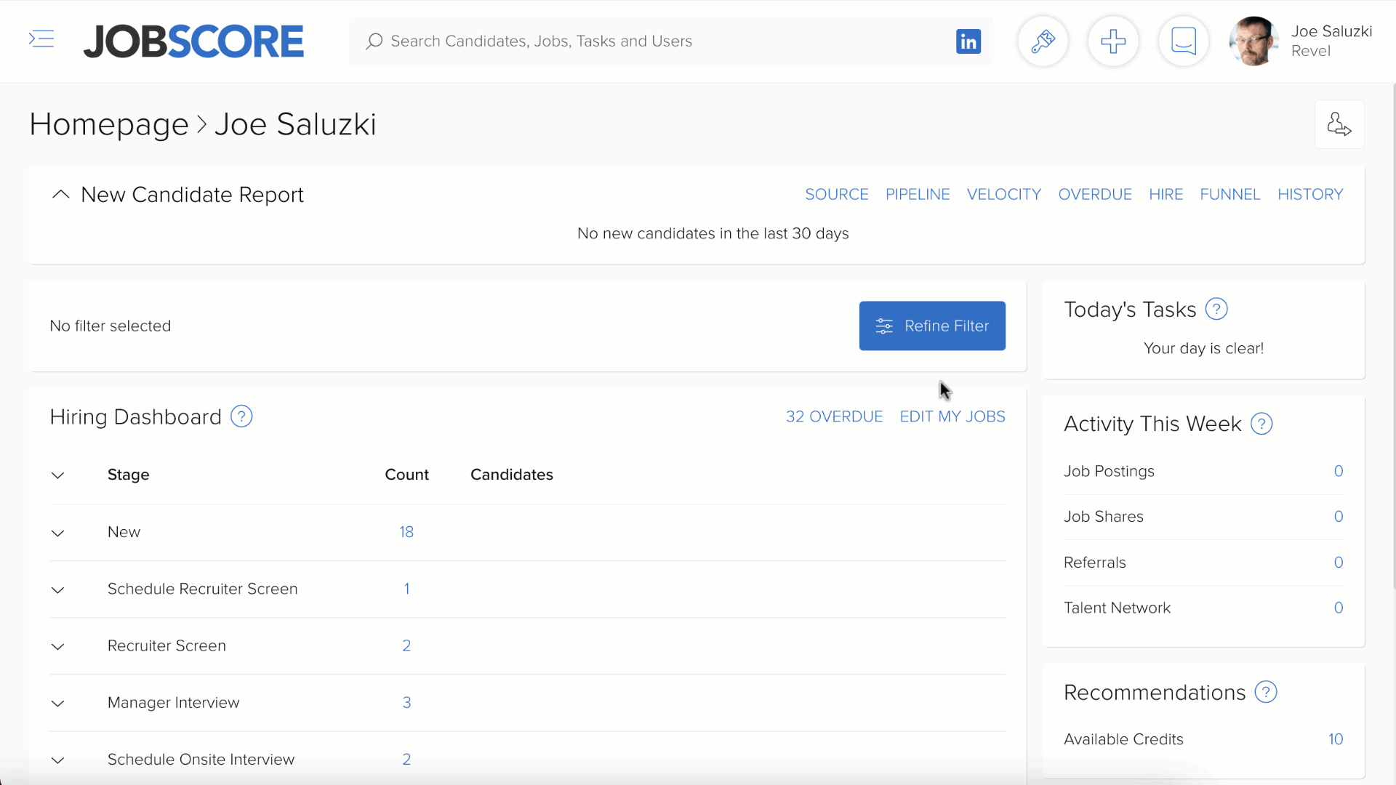Viewport: 1396px width, 785px height.
Task: Click the Stage column header
Action: (x=129, y=475)
